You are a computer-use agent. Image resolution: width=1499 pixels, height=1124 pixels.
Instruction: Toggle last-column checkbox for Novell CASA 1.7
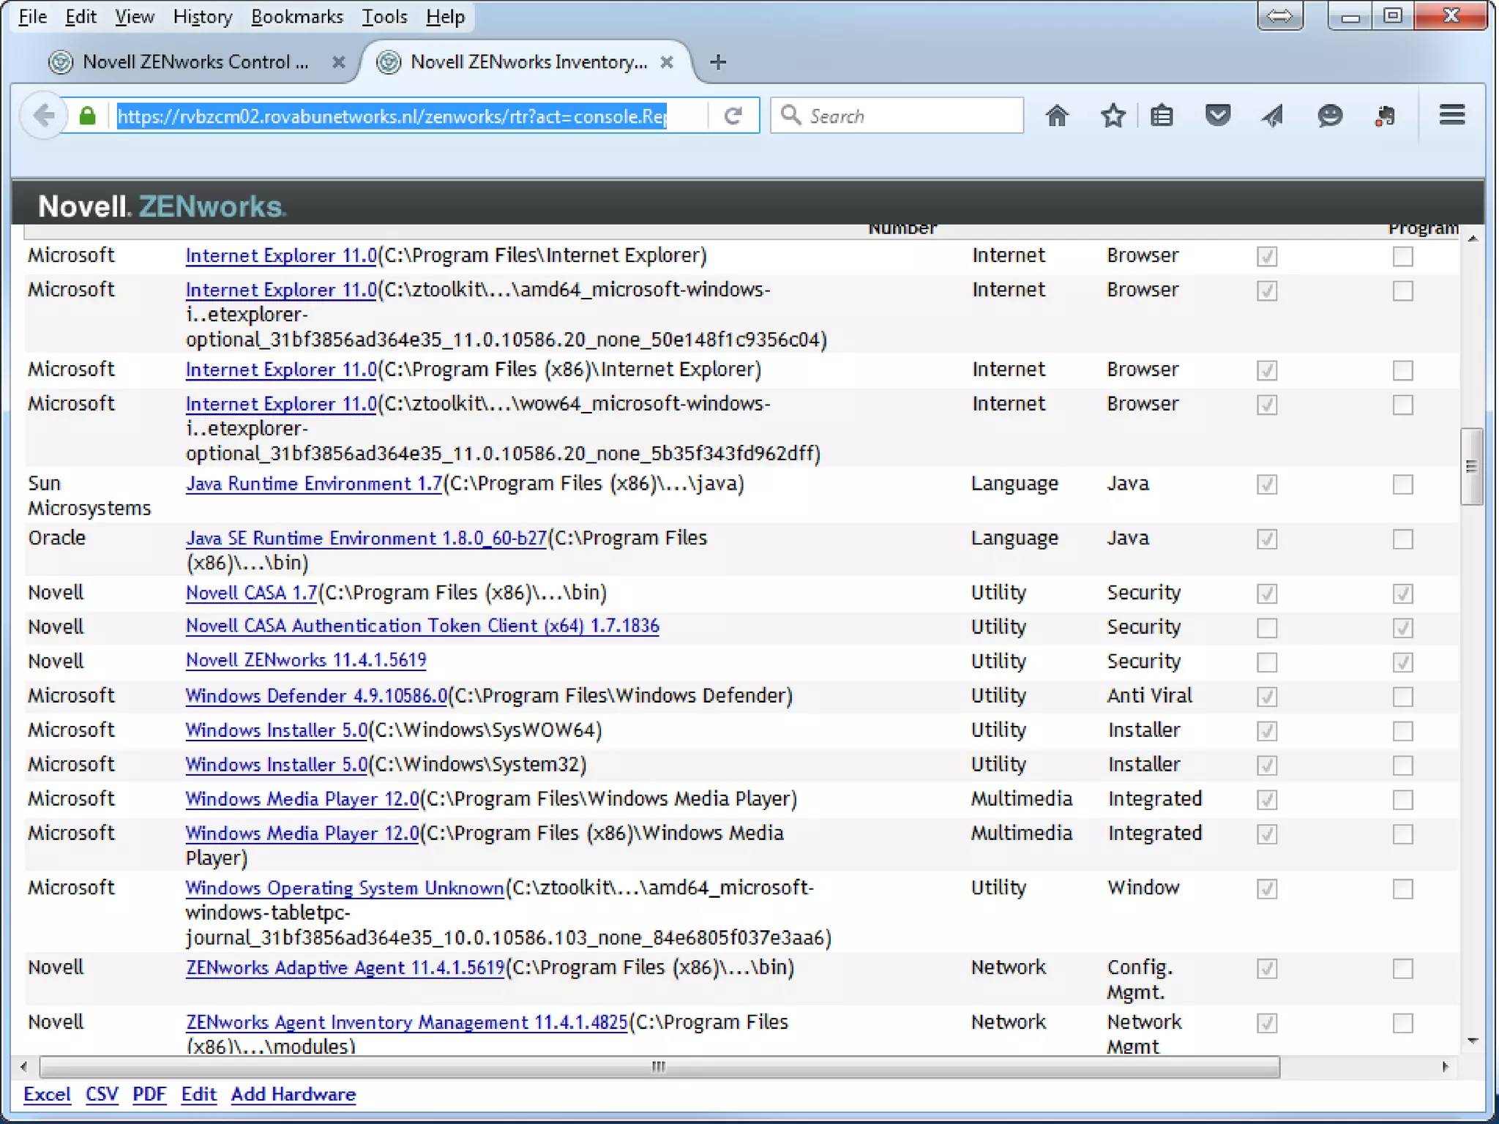tap(1402, 593)
